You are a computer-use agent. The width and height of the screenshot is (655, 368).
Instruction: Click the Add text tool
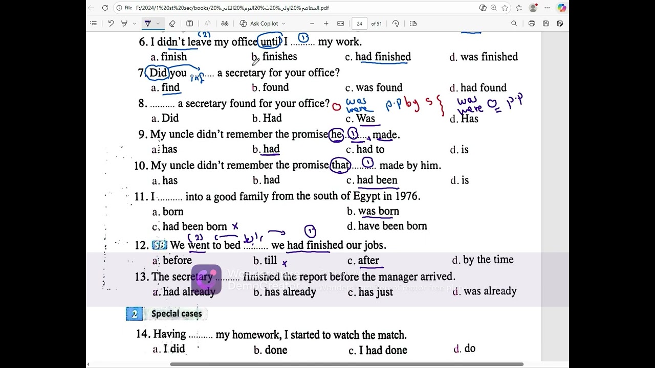(x=190, y=24)
